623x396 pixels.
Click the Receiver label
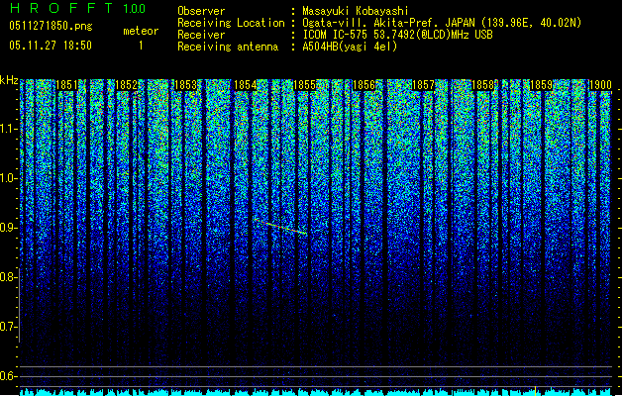[201, 35]
